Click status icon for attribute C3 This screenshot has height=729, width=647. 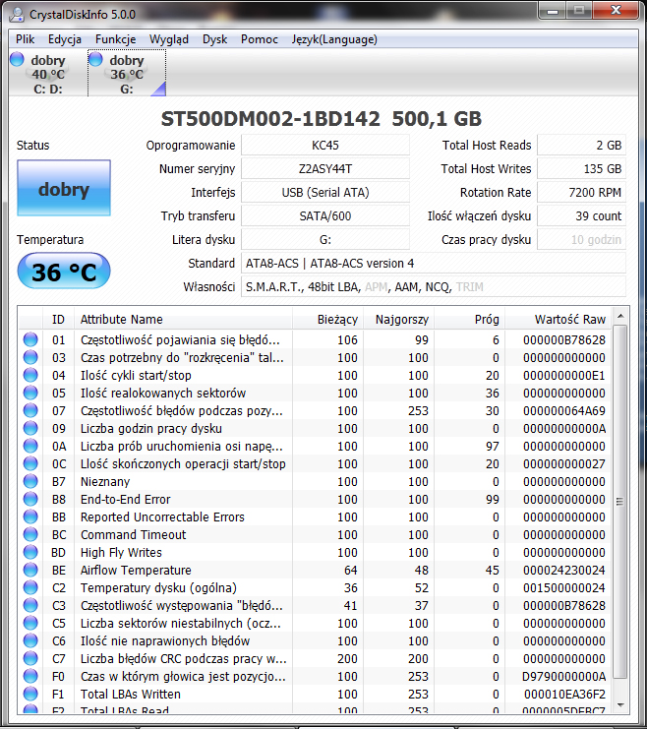(x=30, y=605)
